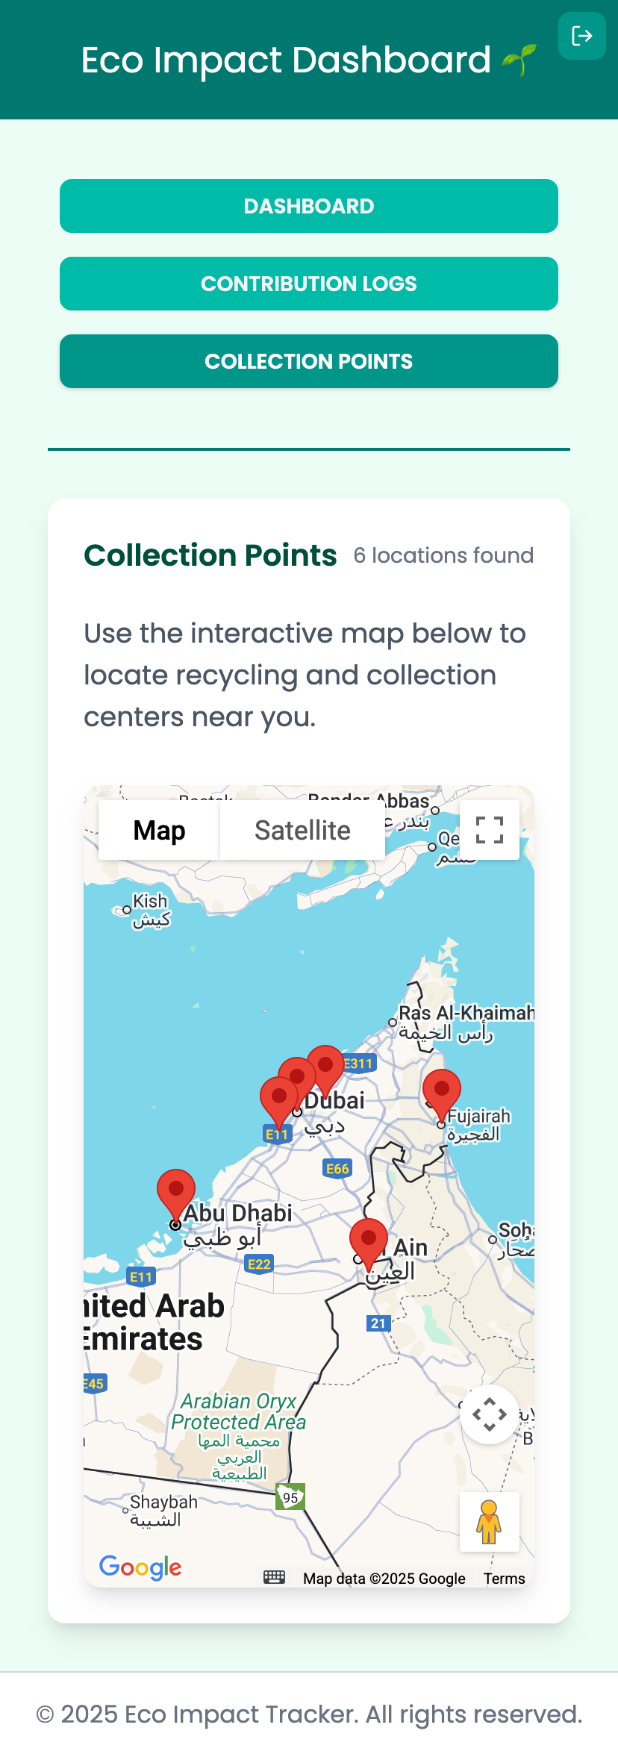
Task: Open the map Terms link
Action: (504, 1579)
